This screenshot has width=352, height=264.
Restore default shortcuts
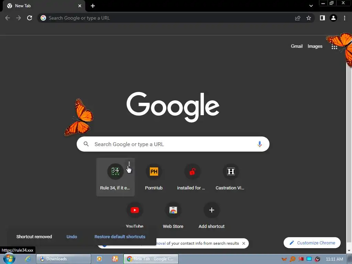point(120,236)
